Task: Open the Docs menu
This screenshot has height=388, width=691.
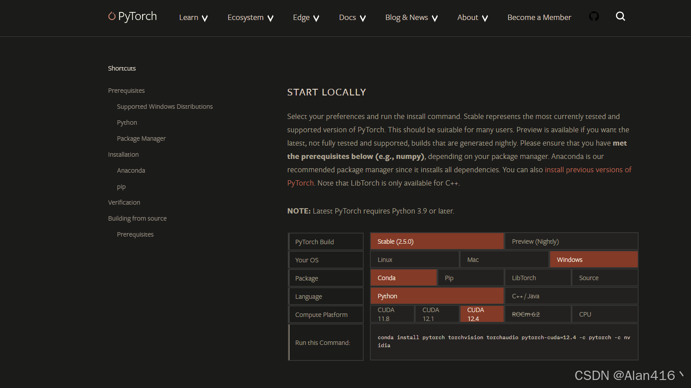Action: (x=347, y=17)
